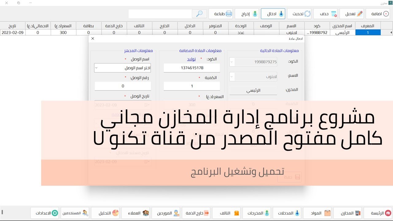
Task: Click the بطاقة column header
Action: 88,26
